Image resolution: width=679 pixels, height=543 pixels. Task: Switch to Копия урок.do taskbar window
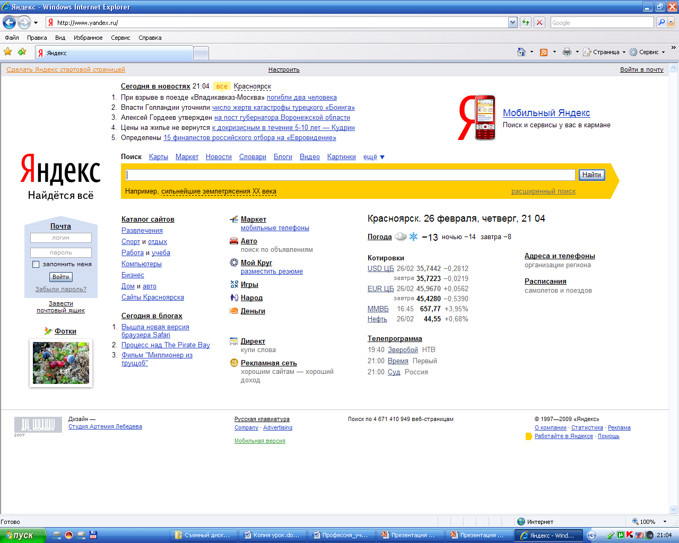(272, 535)
